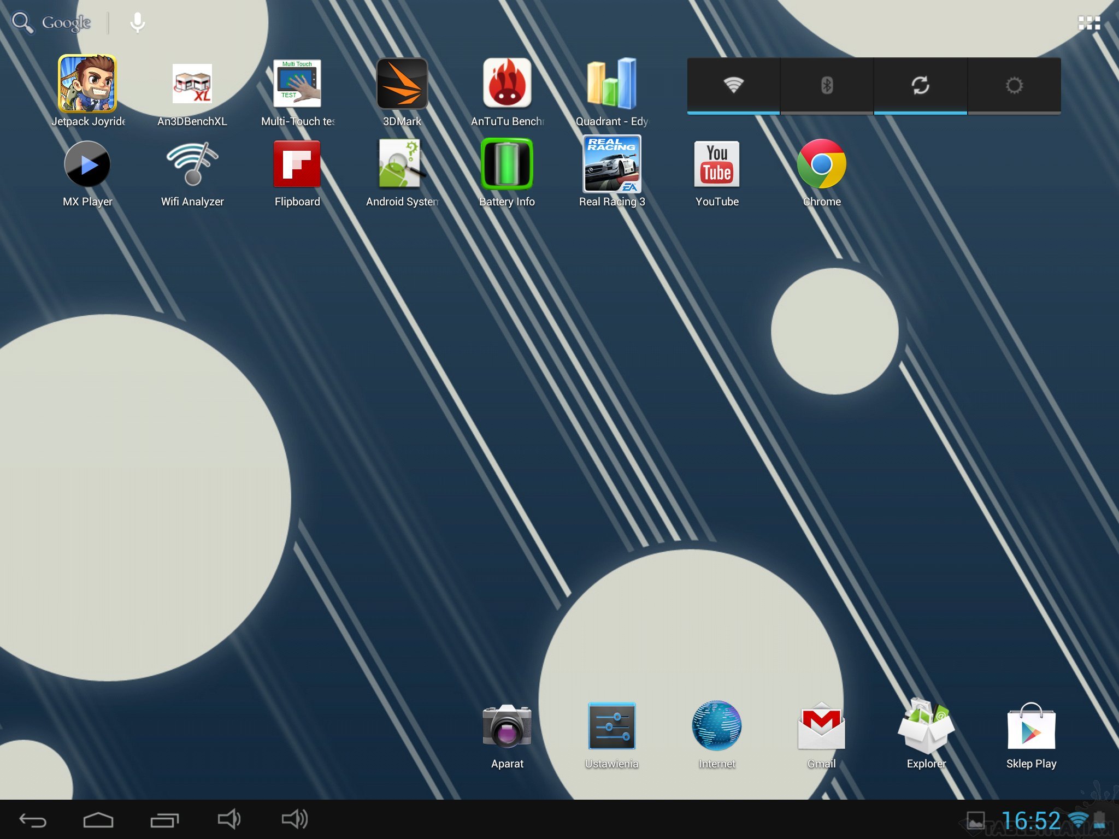This screenshot has height=839, width=1119.
Task: Open Battery Info app
Action: [x=507, y=164]
